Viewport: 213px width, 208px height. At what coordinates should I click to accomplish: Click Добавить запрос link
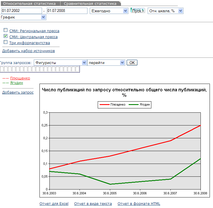[x=18, y=92]
